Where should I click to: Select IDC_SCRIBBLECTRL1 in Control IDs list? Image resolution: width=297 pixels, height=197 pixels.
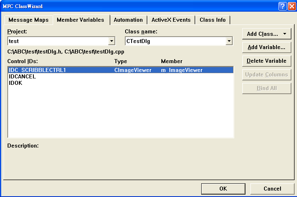37,70
